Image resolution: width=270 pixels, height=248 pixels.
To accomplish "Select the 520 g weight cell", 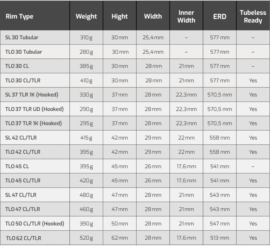I will pyautogui.click(x=86, y=238).
